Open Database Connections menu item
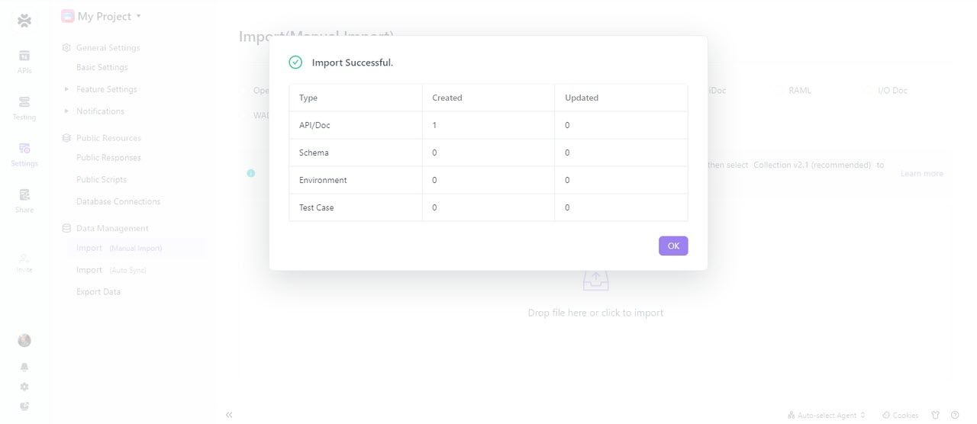This screenshot has height=424, width=977. point(118,201)
